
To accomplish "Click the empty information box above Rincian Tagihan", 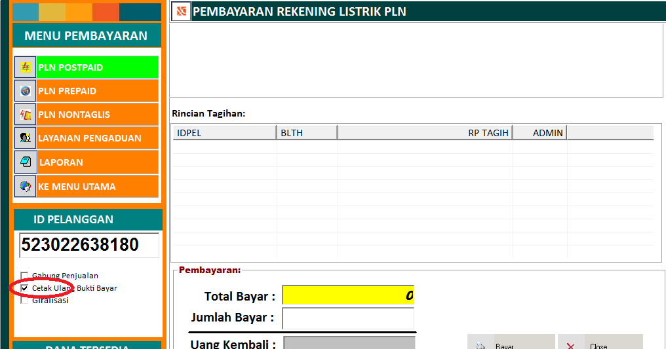I will 416,60.
